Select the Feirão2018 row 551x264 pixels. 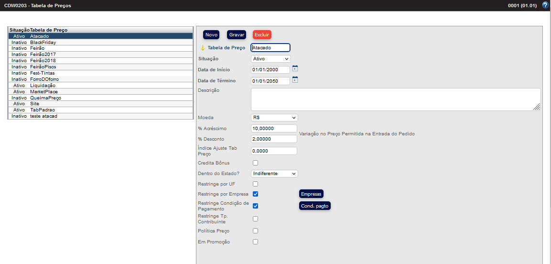100,60
